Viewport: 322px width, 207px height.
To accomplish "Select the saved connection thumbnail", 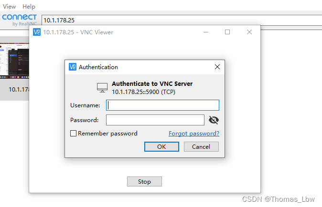I will click(14, 61).
